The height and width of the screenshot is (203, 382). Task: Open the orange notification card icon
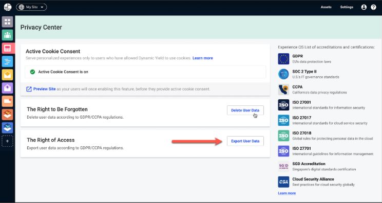(x=7, y=101)
